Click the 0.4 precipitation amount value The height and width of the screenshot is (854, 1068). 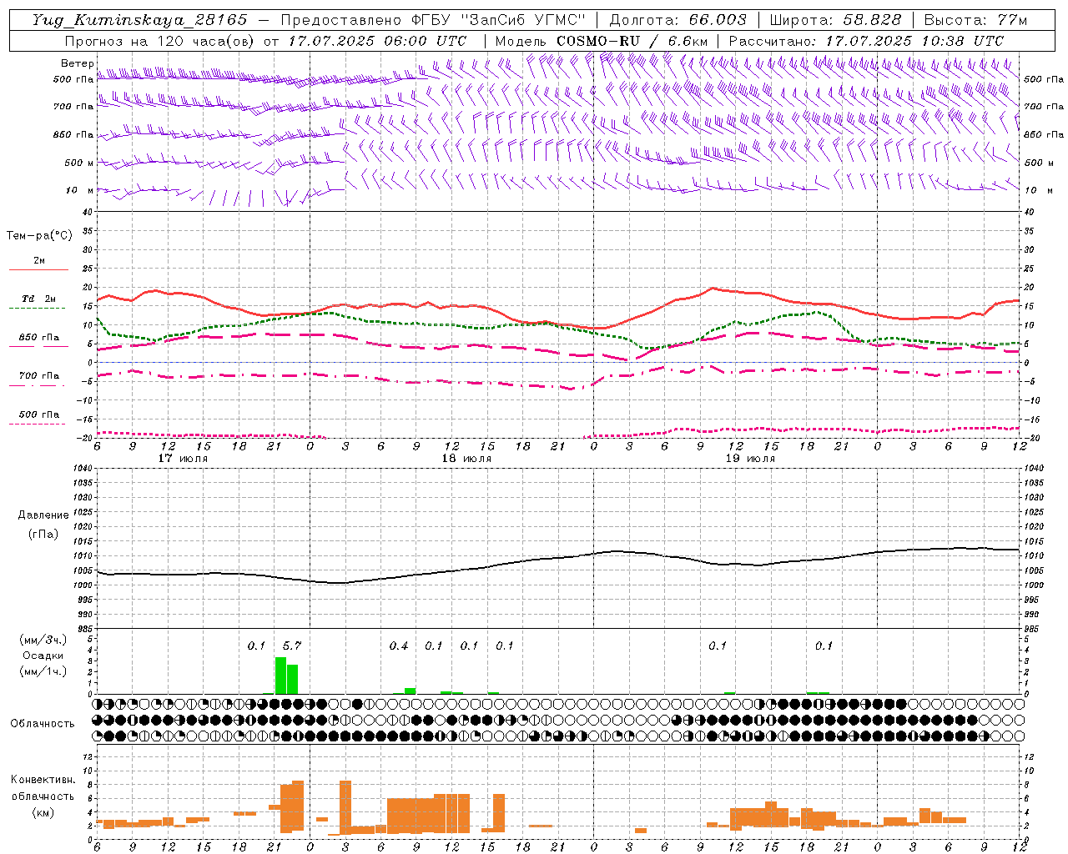click(x=399, y=646)
